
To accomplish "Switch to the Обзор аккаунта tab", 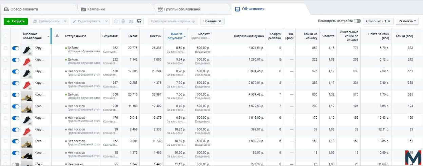I will [x=38, y=9].
